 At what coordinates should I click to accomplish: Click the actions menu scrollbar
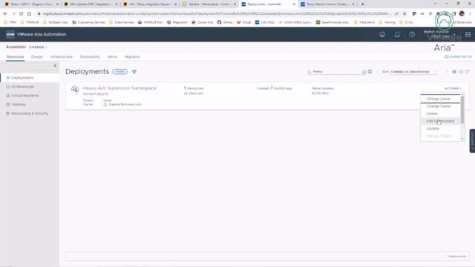tap(462, 110)
